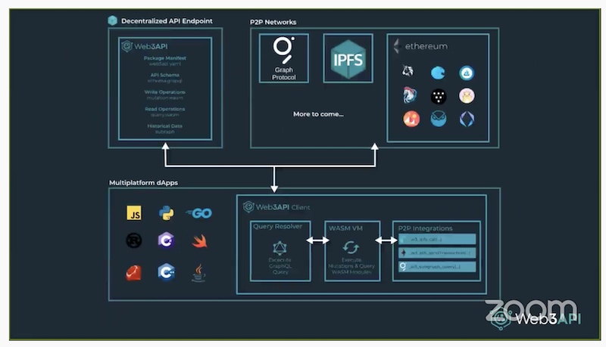
Task: Select the 'Multiplatform dApps' heading
Action: coord(143,183)
